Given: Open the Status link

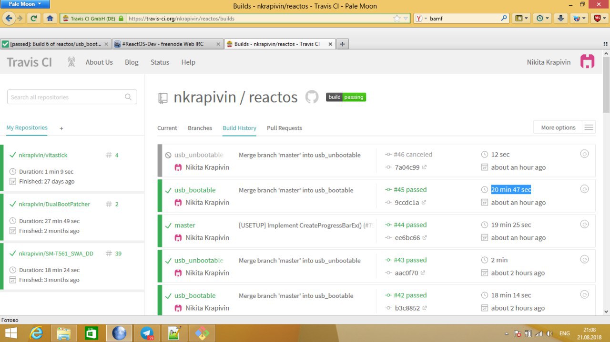Looking at the screenshot, I should (x=160, y=62).
